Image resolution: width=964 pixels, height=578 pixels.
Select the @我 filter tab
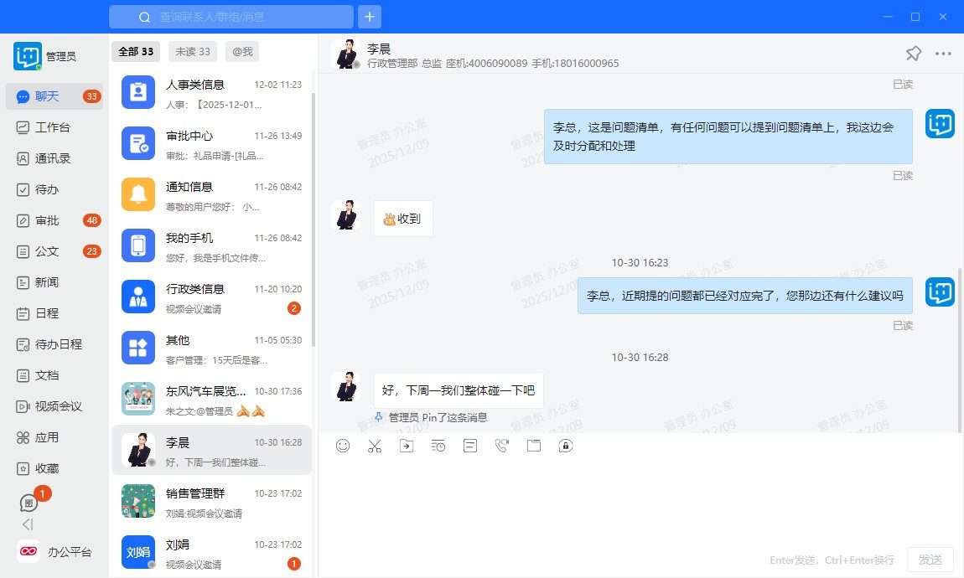coord(242,52)
